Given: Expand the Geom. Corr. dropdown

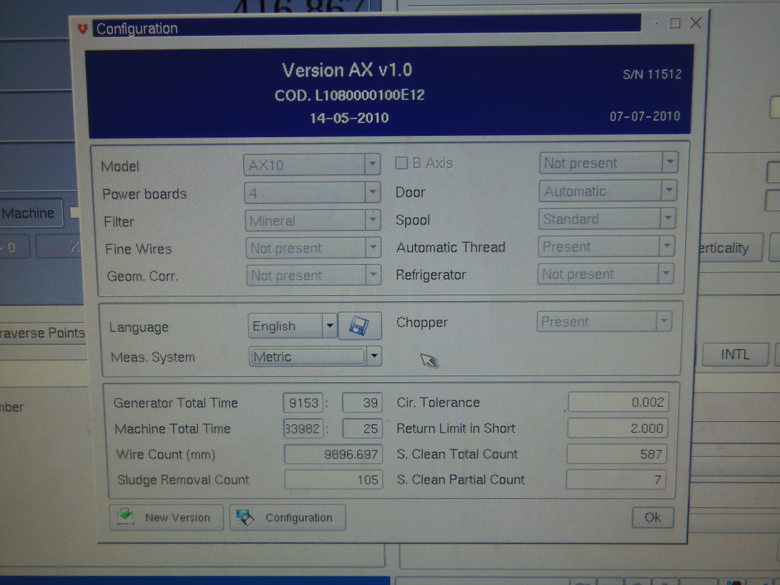Looking at the screenshot, I should click(x=314, y=275).
